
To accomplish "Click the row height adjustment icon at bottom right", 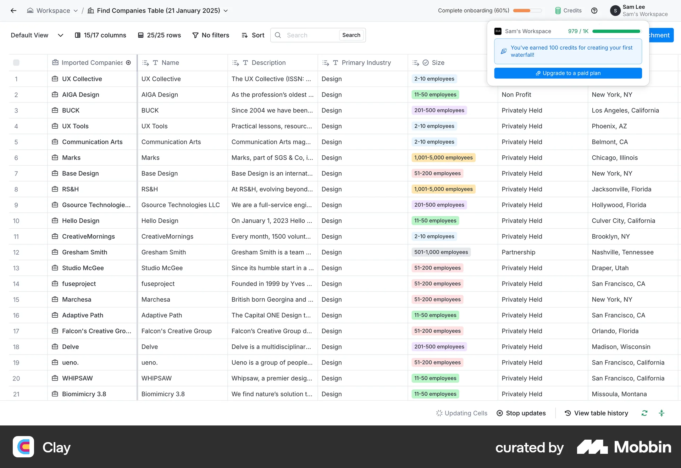I will (x=662, y=413).
